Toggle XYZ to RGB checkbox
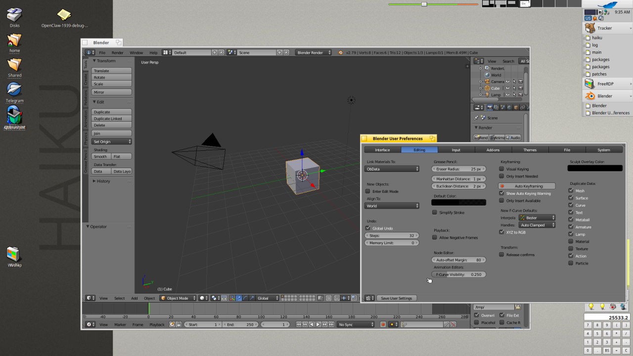633x356 pixels. 501,232
